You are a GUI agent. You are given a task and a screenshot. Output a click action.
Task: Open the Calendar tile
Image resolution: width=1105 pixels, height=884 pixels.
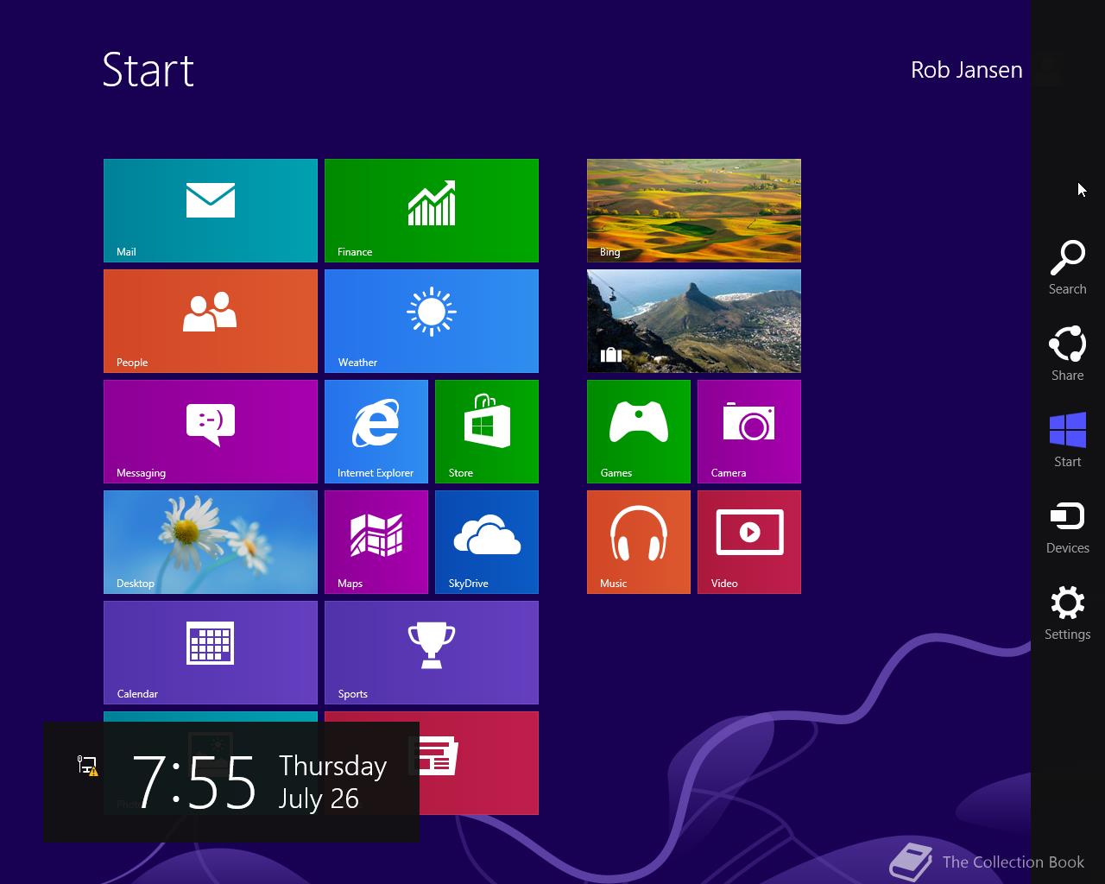click(x=211, y=653)
